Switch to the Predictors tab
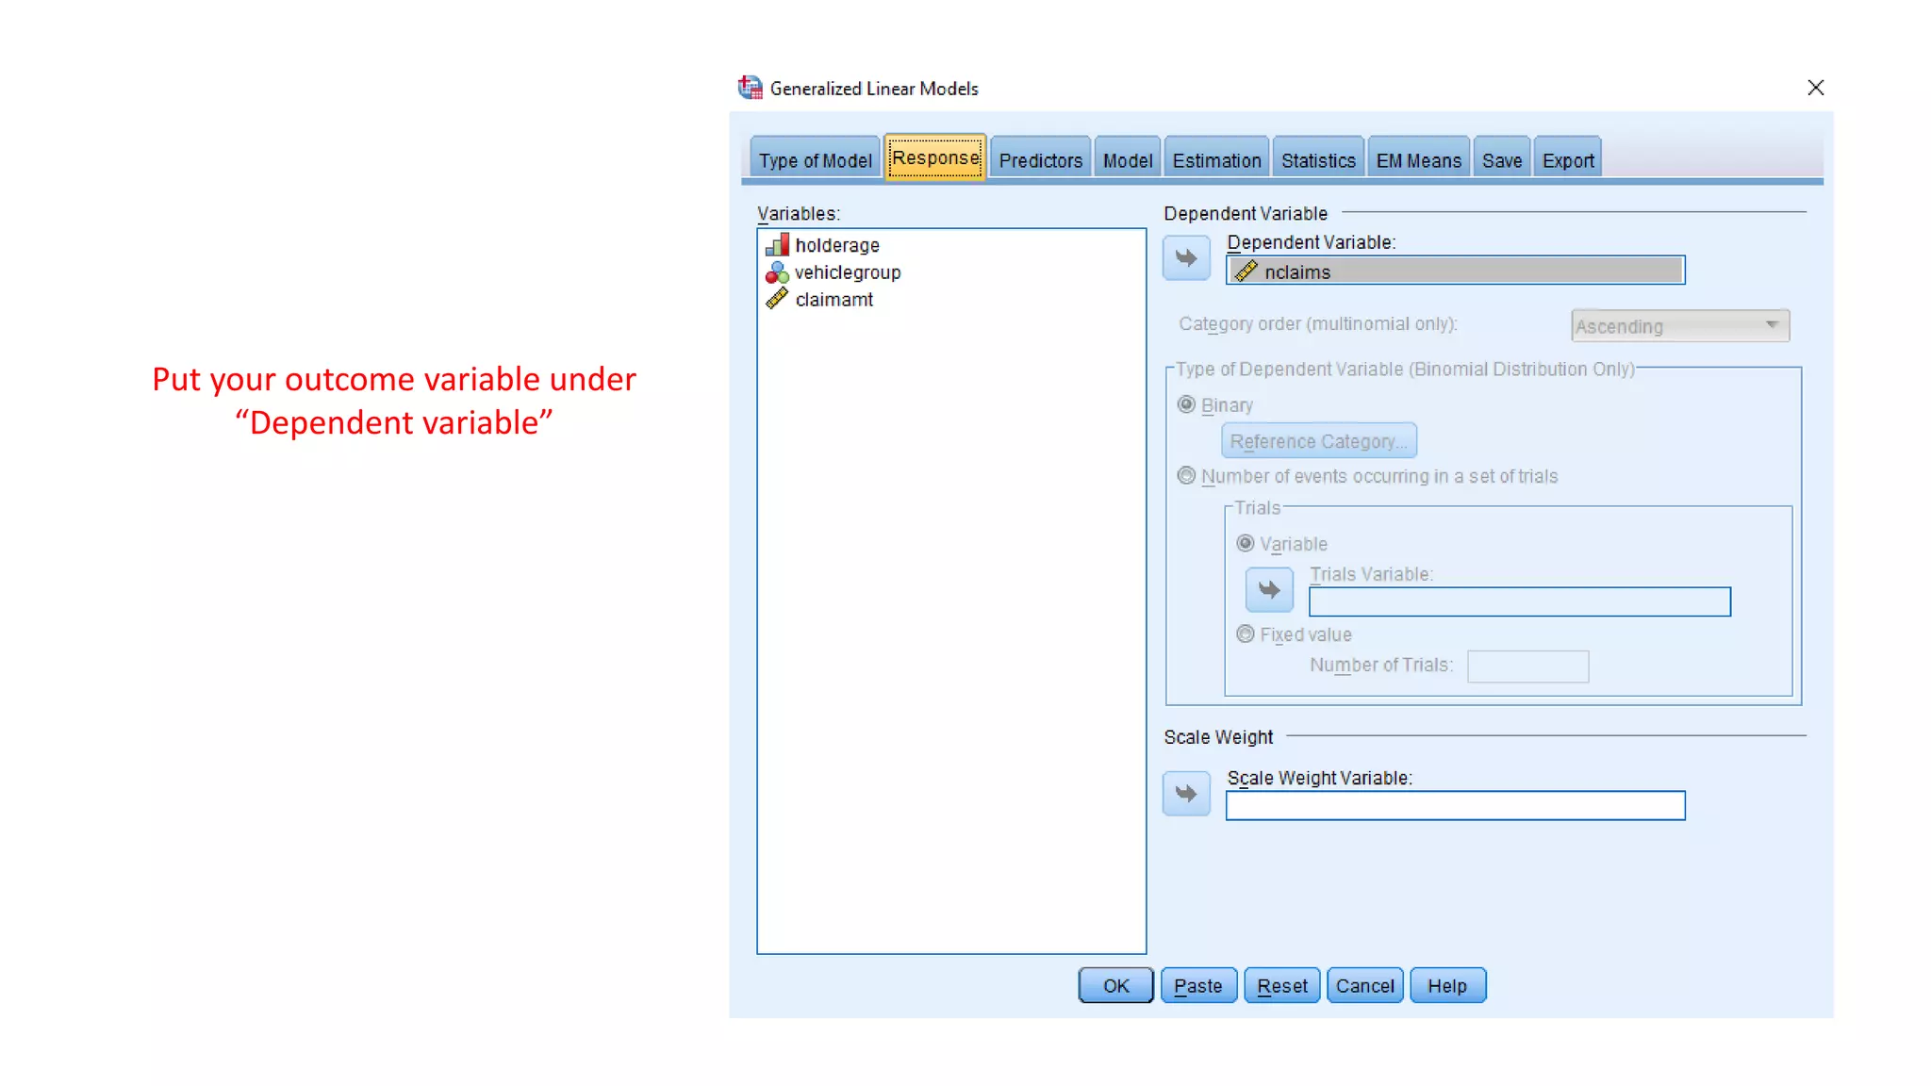The height and width of the screenshot is (1086, 1931). coord(1040,160)
